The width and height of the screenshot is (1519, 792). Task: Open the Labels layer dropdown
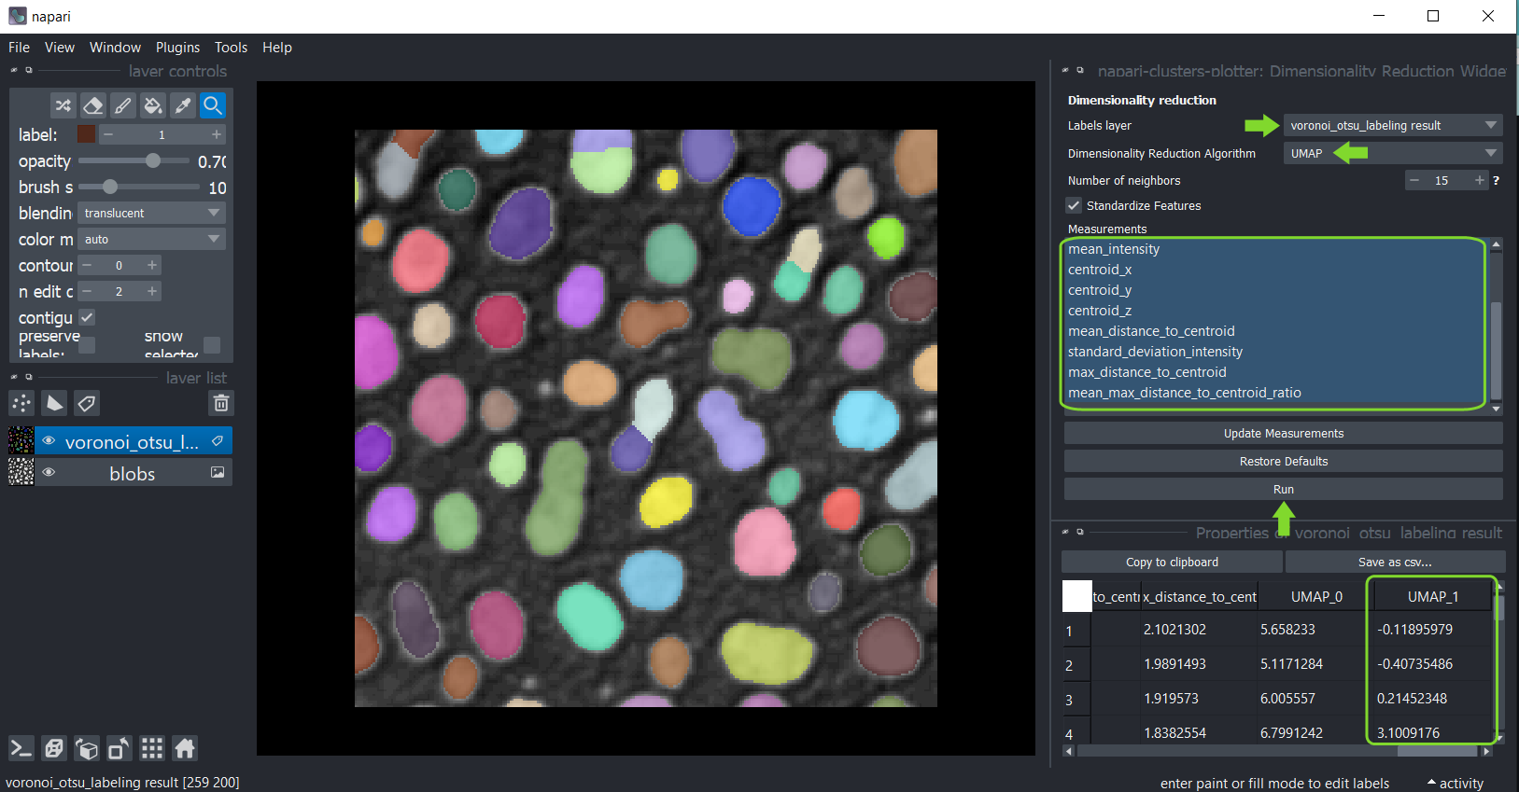coord(1392,125)
